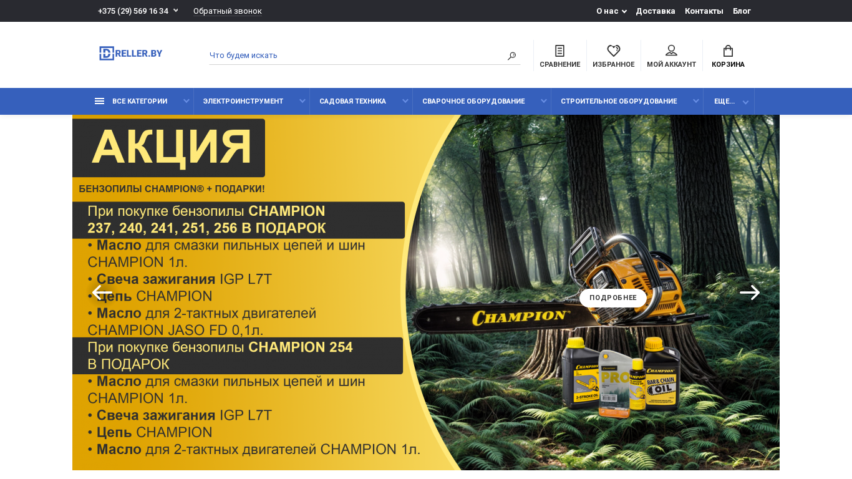The image size is (852, 479).
Task: Go to the previous banner slide arrow
Action: pyautogui.click(x=102, y=293)
